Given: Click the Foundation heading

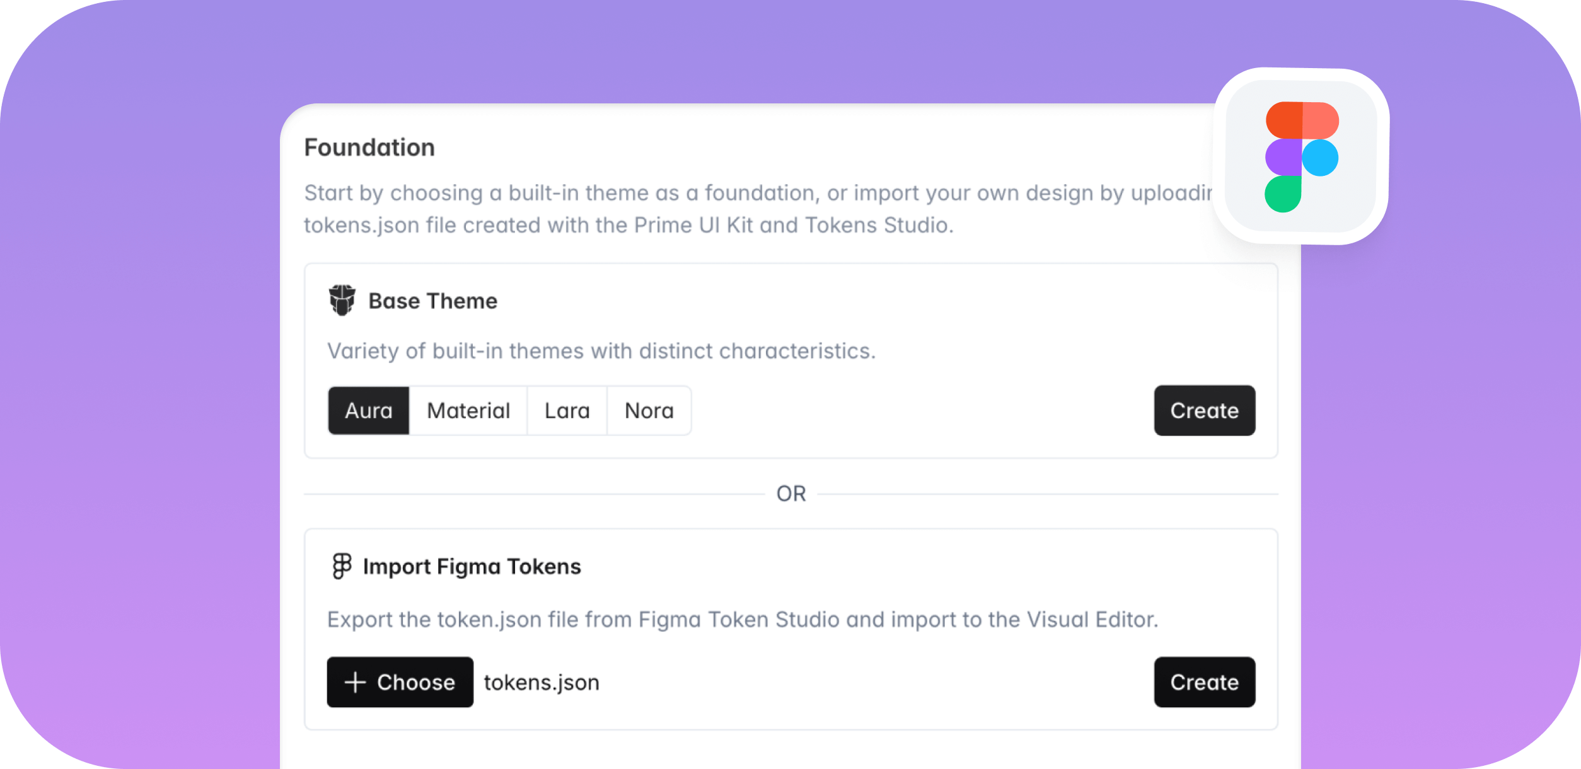Looking at the screenshot, I should point(369,147).
